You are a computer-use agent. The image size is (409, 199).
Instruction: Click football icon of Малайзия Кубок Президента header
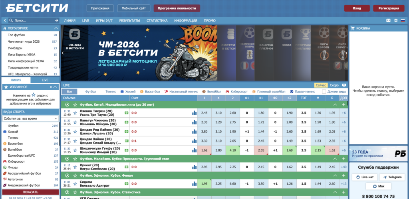point(67,159)
